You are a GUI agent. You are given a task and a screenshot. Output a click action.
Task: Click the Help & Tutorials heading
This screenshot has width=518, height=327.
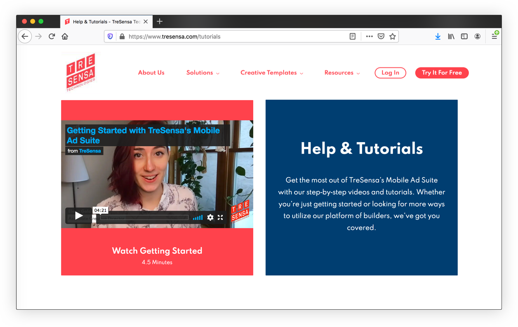(x=362, y=148)
